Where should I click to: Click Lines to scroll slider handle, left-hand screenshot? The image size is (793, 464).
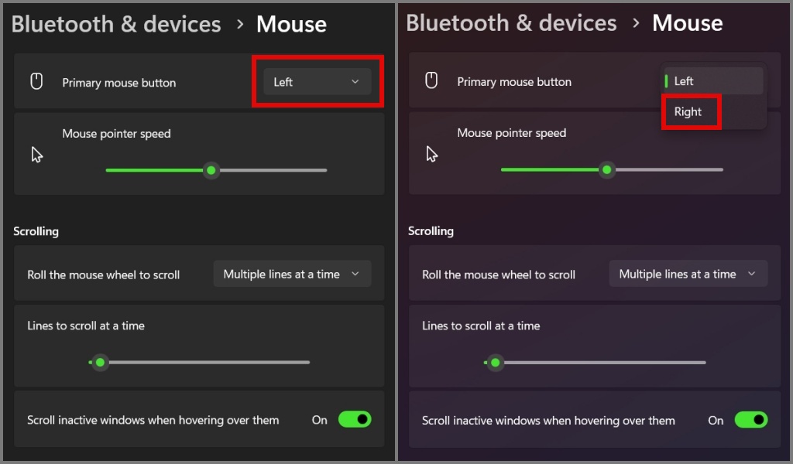(100, 362)
